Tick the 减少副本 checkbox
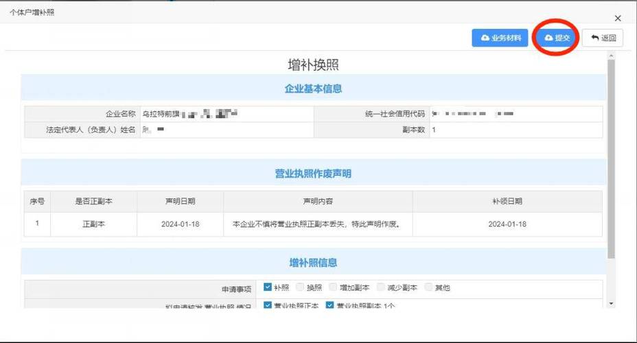 pyautogui.click(x=381, y=287)
